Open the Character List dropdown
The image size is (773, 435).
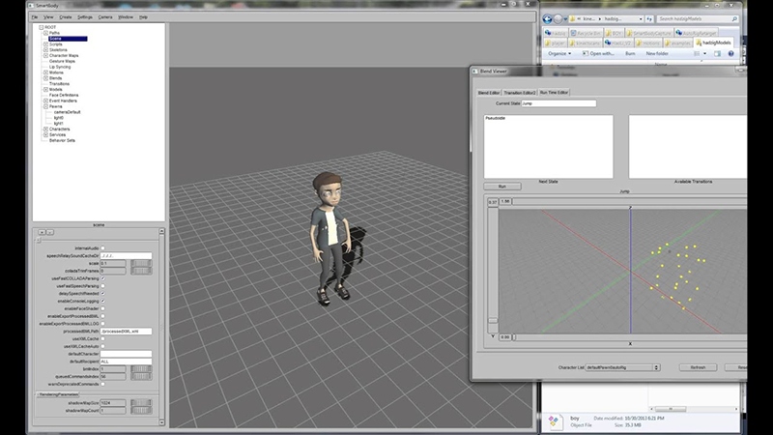[x=622, y=367]
